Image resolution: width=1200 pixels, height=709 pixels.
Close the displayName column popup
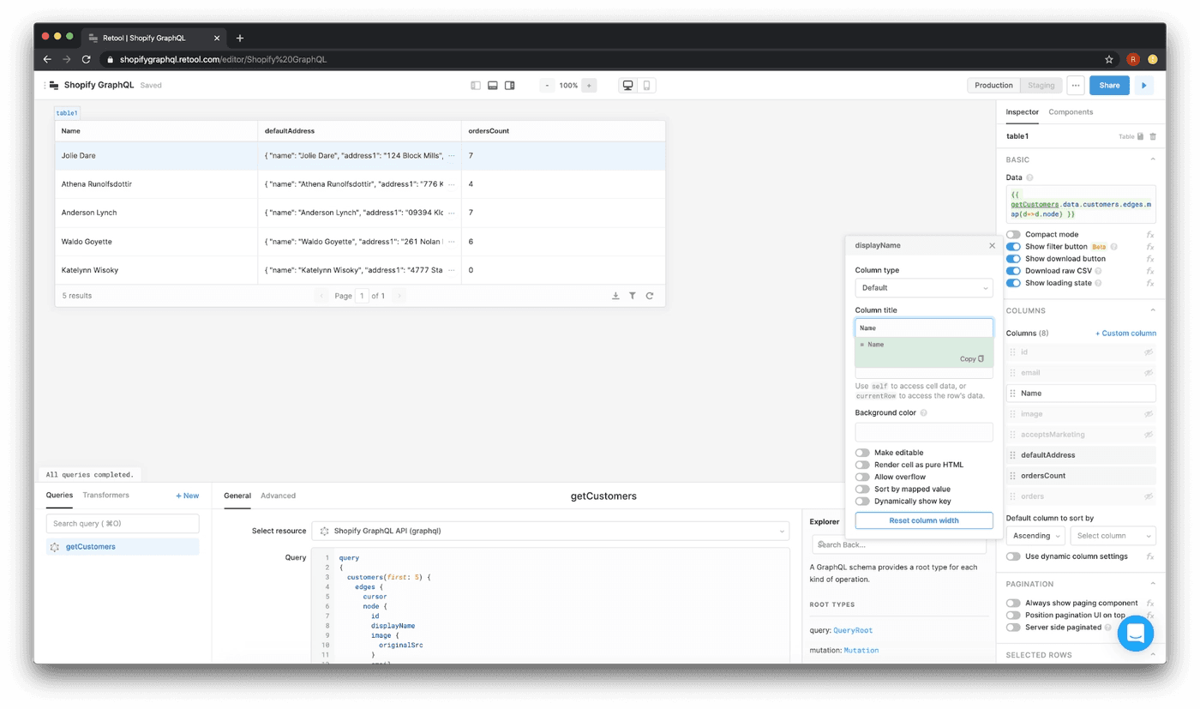pos(993,245)
